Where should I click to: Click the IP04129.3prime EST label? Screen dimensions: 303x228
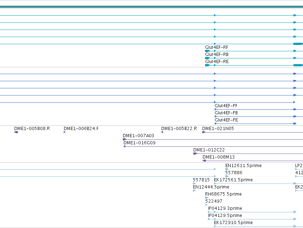[225, 209]
